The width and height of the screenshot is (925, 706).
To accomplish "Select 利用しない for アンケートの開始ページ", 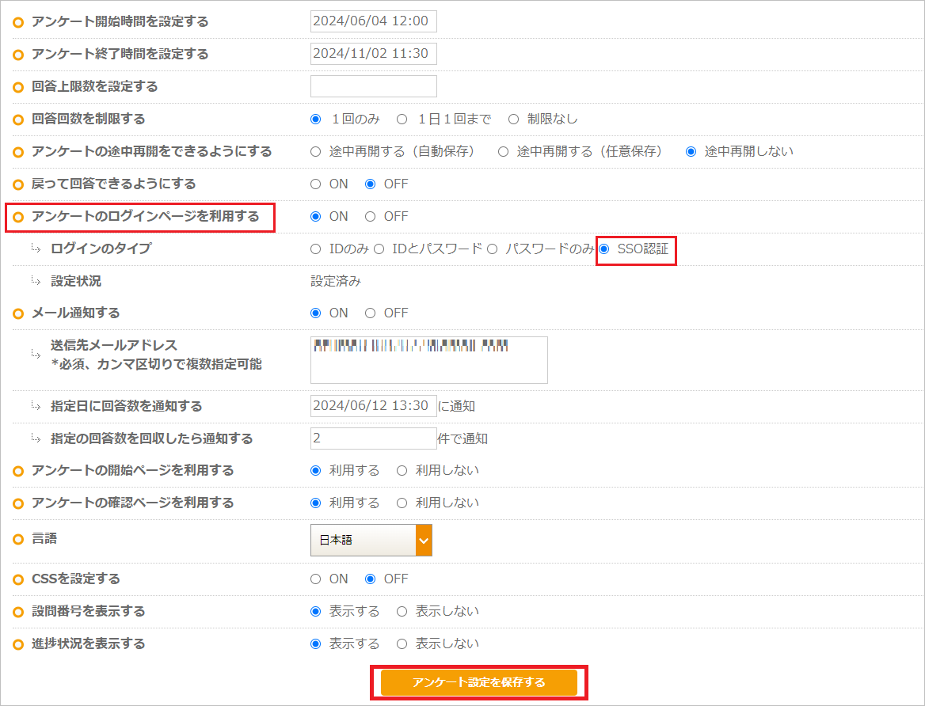I will (x=402, y=471).
